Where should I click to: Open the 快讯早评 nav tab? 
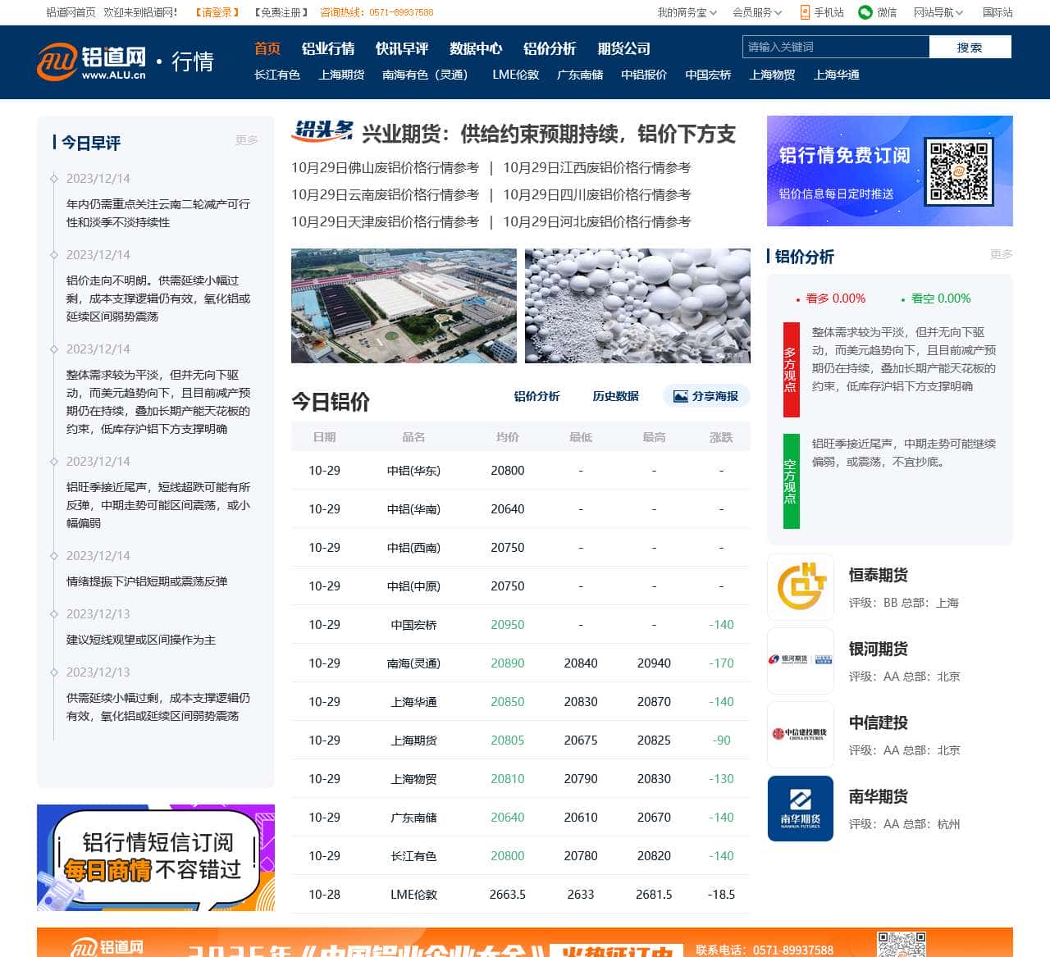tap(402, 48)
